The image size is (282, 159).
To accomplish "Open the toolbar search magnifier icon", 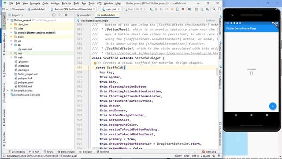I will click(x=214, y=9).
